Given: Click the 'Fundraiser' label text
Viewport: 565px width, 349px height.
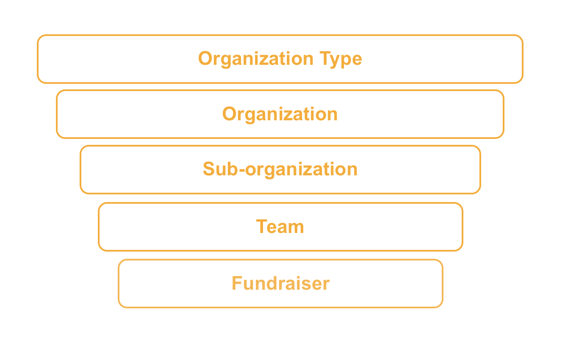Looking at the screenshot, I should [x=280, y=283].
